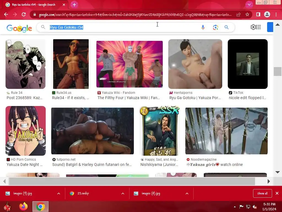The height and width of the screenshot is (212, 282).
Task: Bookmark this page with the star icon
Action: point(247,14)
